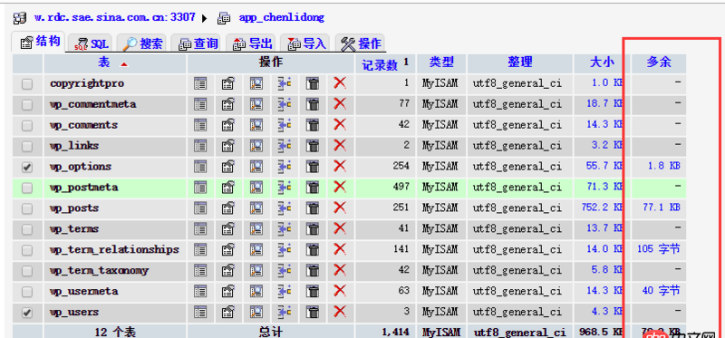Tick the wp_usermeta checkbox
Viewport: 725px width, 338px height.
click(x=27, y=292)
